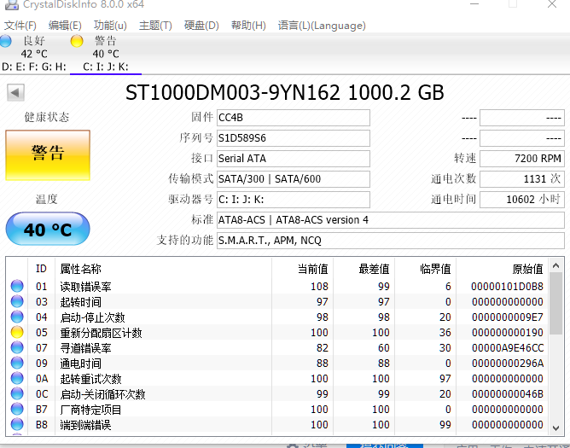This screenshot has width=570, height=448.
Task: Click the attribute list scrollbar thumb
Action: pos(555,304)
